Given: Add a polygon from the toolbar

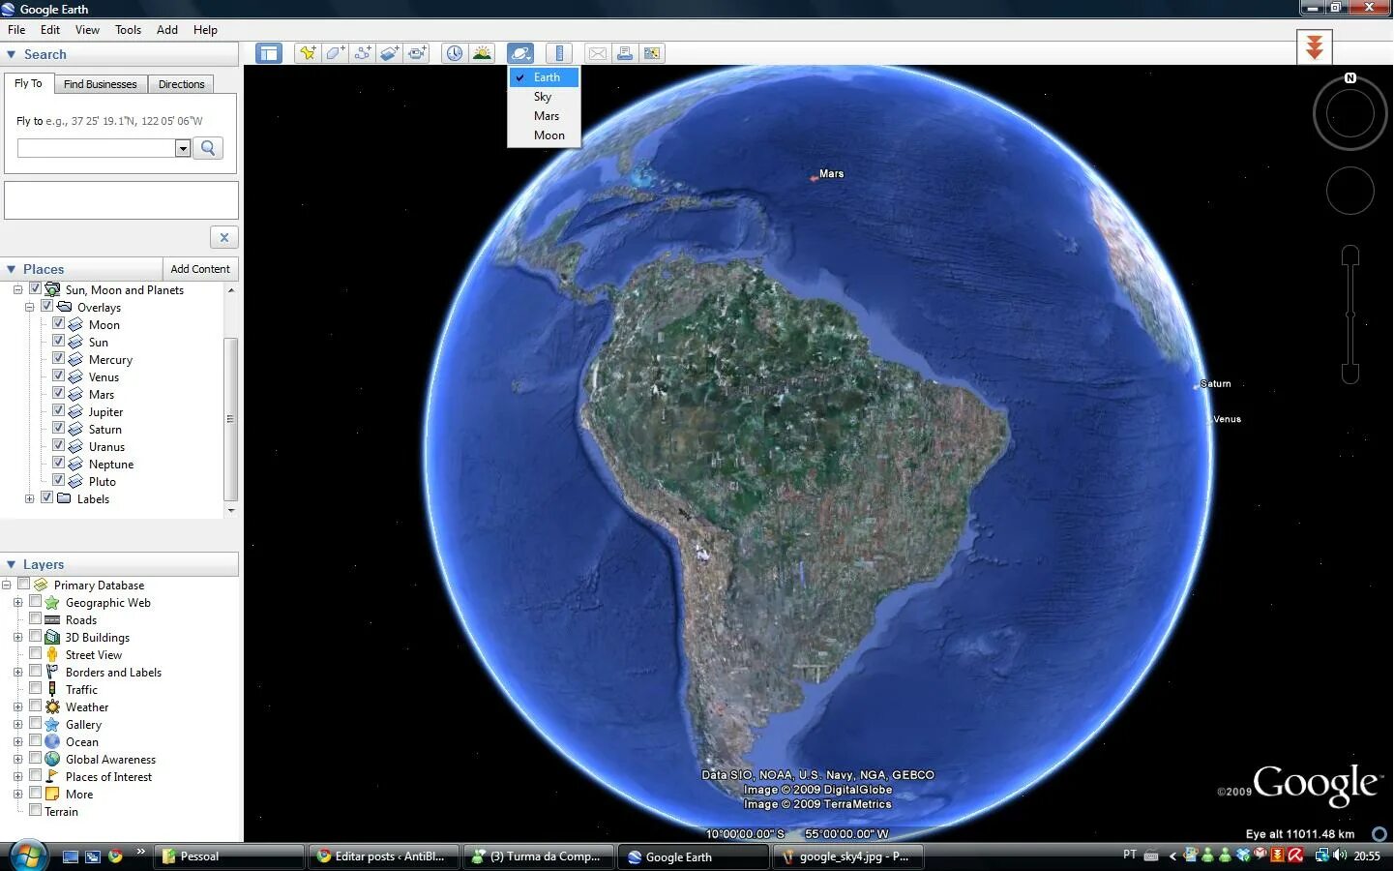Looking at the screenshot, I should click(x=335, y=53).
